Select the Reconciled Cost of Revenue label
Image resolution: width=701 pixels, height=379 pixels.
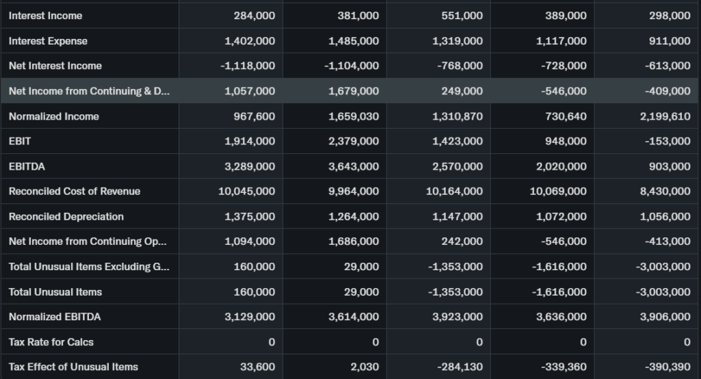74,192
